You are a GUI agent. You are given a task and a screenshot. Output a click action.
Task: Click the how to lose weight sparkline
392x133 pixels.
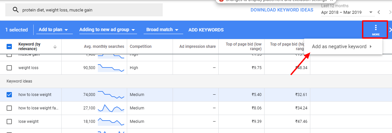(x=111, y=94)
